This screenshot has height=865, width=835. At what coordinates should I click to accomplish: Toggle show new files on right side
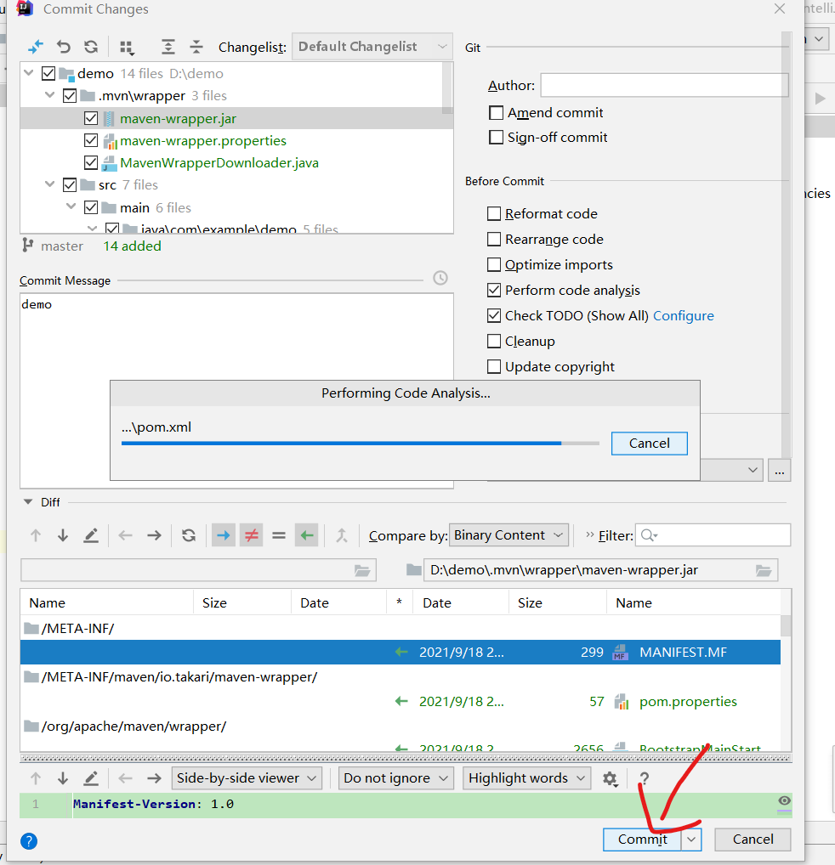click(x=306, y=535)
